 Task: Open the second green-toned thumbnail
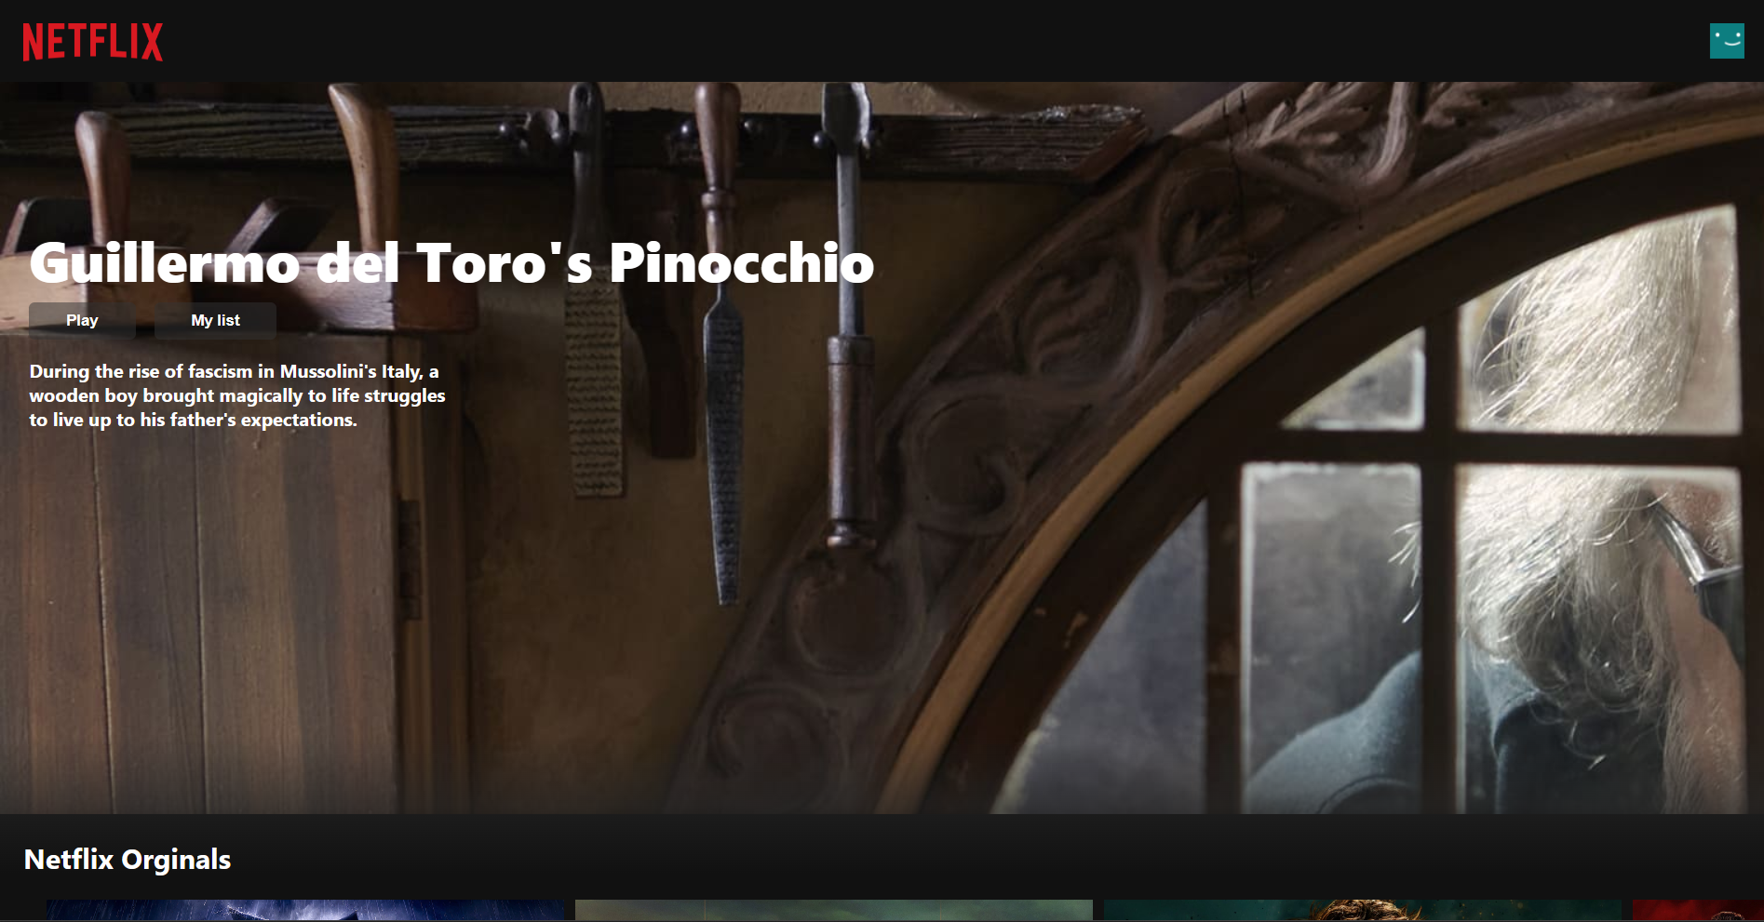[x=834, y=911]
